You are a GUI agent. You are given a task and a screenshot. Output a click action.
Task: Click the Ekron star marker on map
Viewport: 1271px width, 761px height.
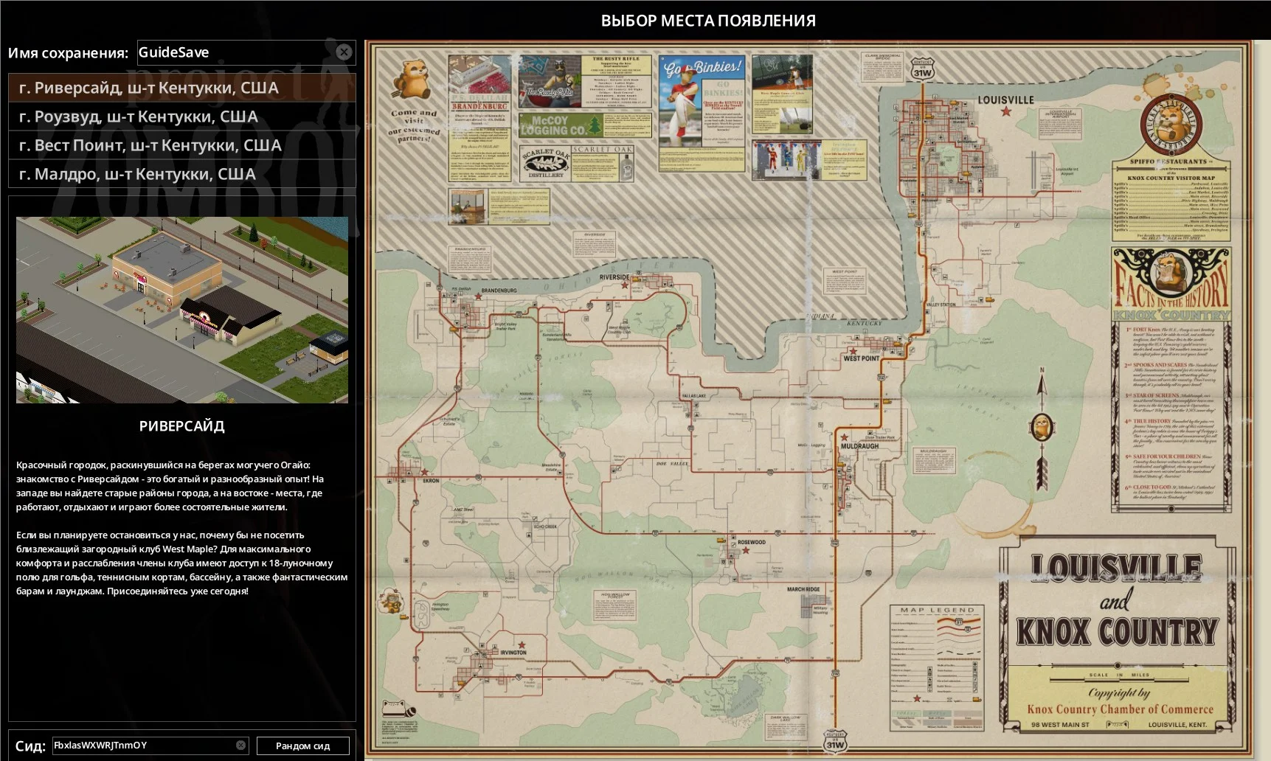424,472
